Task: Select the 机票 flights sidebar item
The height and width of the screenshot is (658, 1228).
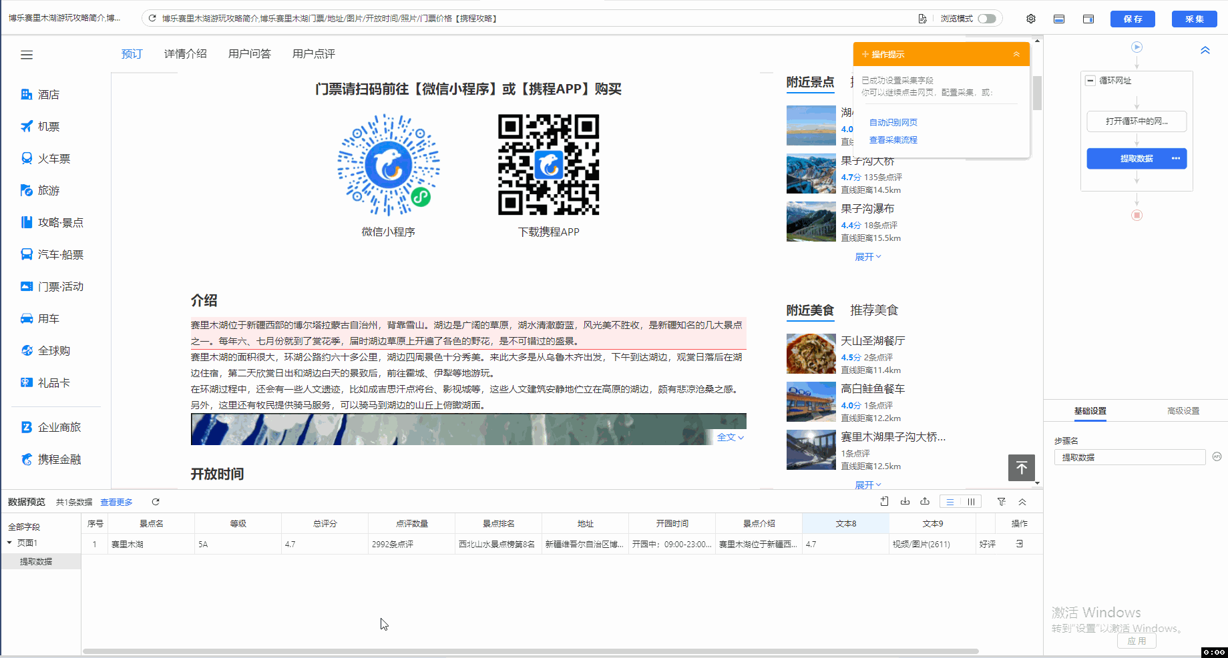Action: [40, 127]
